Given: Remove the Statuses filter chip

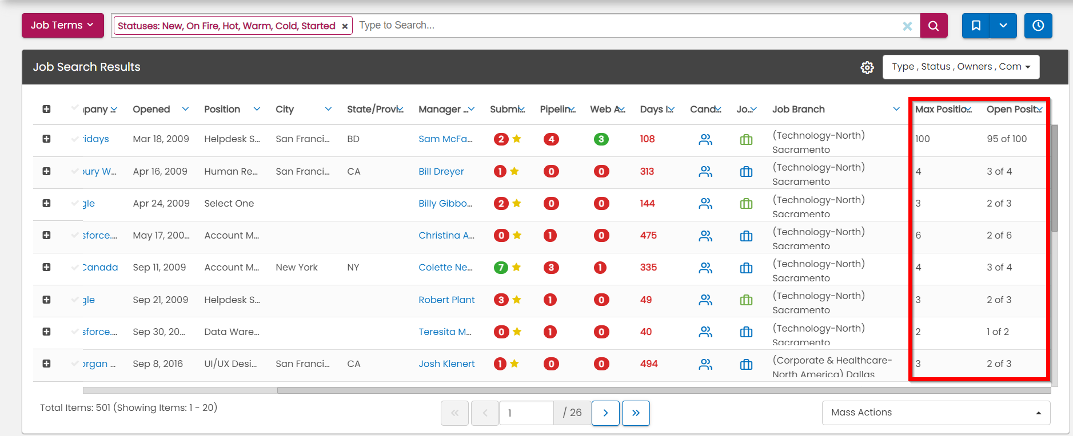Looking at the screenshot, I should pos(345,26).
